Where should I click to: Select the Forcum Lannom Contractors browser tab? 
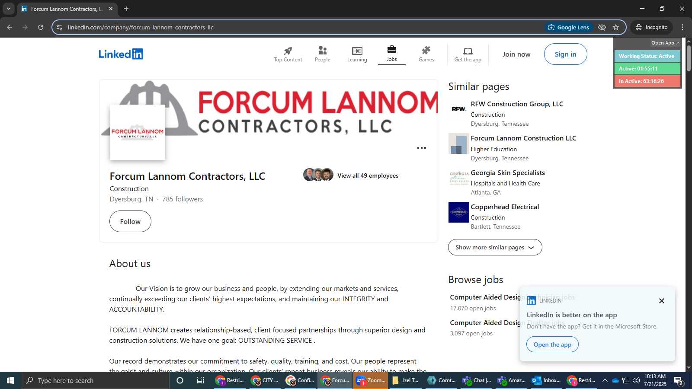[67, 9]
